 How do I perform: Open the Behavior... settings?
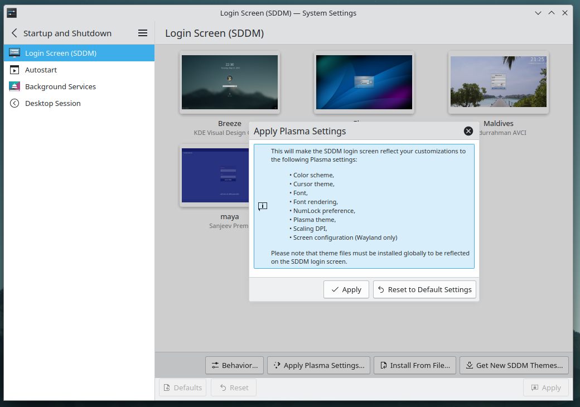point(235,365)
